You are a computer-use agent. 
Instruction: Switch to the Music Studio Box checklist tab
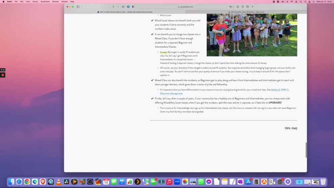point(246,12)
